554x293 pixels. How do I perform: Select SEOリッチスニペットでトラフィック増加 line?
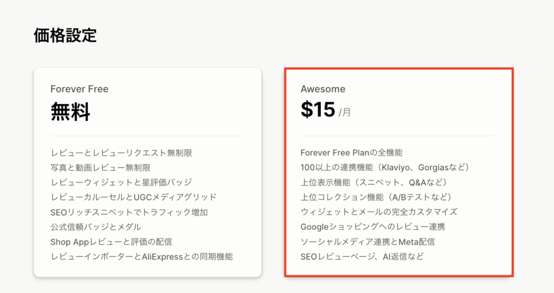click(x=129, y=212)
